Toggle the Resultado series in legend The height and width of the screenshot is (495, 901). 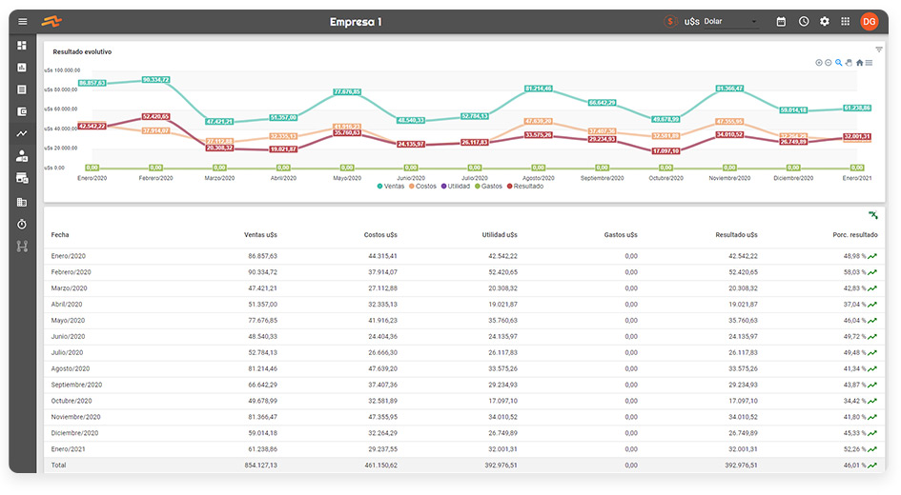[525, 187]
